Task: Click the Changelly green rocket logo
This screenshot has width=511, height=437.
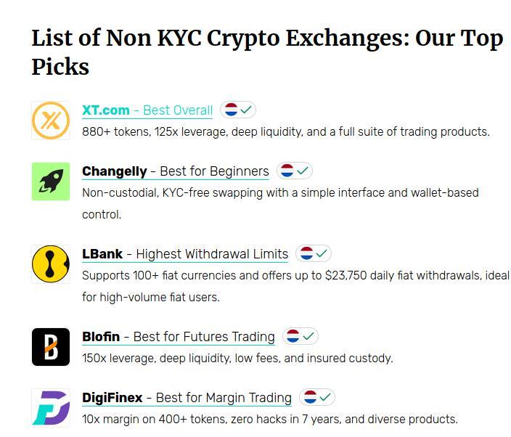Action: pyautogui.click(x=51, y=181)
